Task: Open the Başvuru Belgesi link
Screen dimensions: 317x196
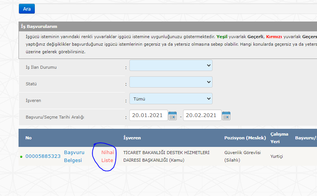Action: point(74,156)
